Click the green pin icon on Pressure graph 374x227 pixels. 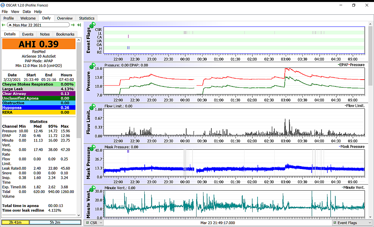[92, 66]
